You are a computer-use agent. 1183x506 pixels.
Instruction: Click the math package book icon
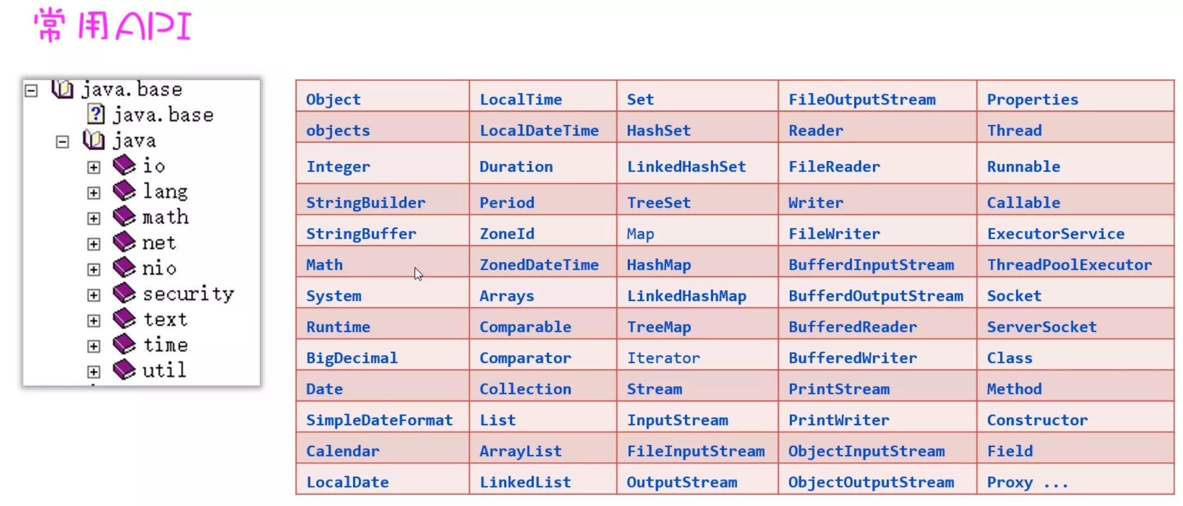(124, 216)
